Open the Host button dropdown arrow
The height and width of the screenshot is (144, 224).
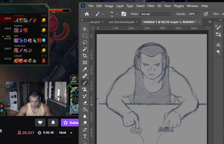coord(71,133)
